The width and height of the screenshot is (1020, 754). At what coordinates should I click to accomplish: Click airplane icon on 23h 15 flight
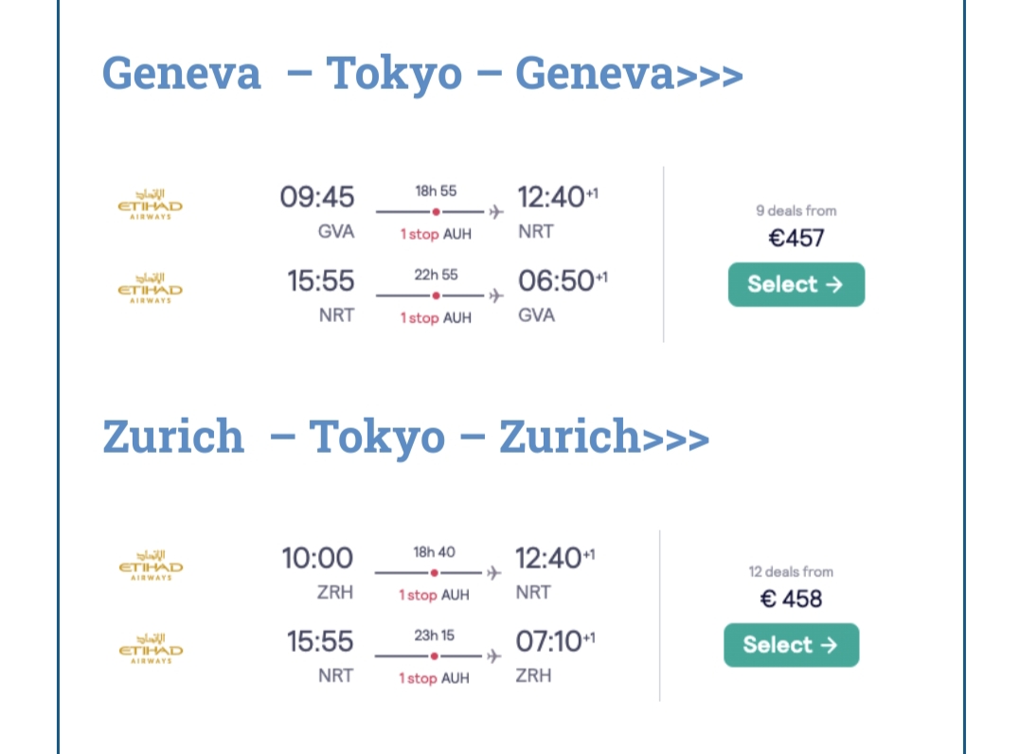[494, 656]
